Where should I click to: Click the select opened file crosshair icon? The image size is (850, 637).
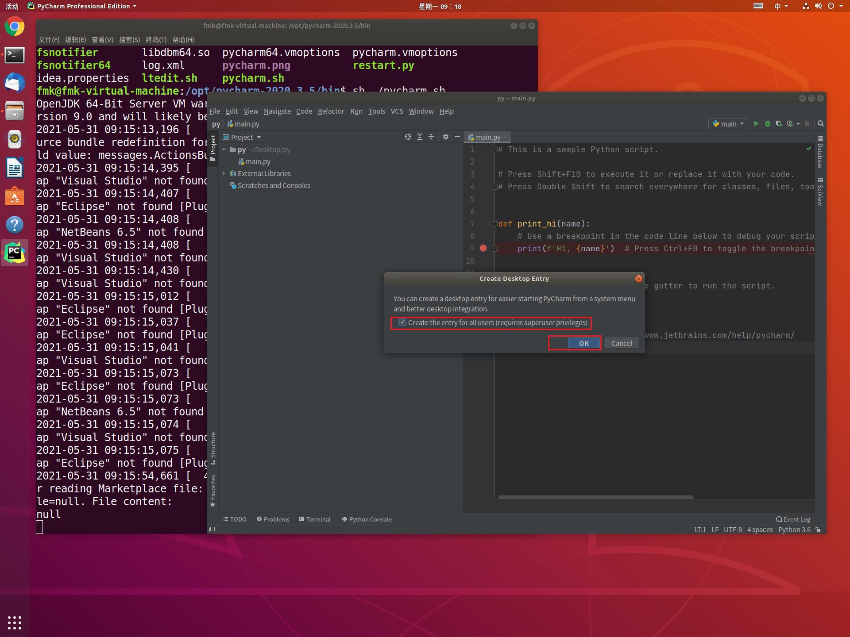pos(408,137)
